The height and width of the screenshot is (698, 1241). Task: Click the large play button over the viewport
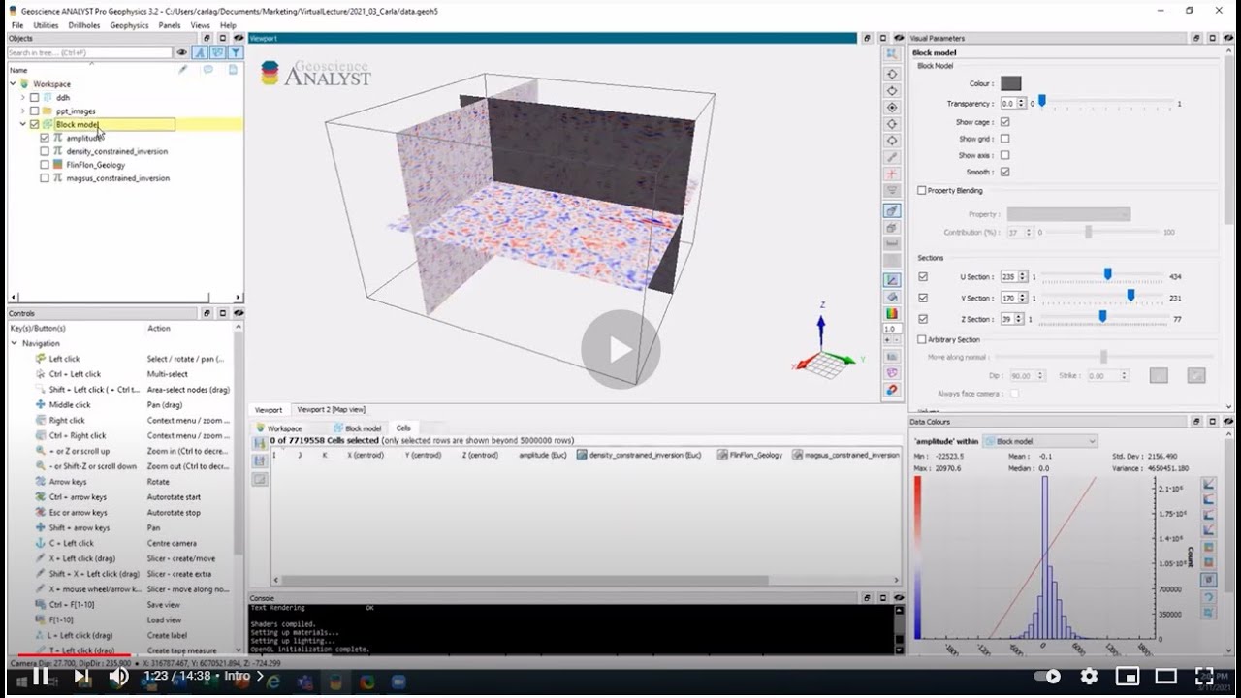(x=620, y=350)
